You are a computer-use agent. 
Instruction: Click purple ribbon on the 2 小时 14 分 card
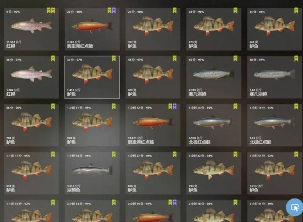[175, 202]
